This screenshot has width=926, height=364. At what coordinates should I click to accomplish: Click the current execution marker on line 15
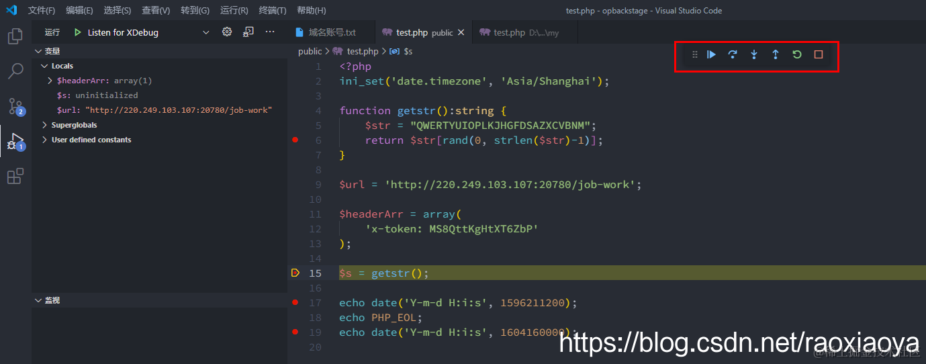click(x=295, y=273)
